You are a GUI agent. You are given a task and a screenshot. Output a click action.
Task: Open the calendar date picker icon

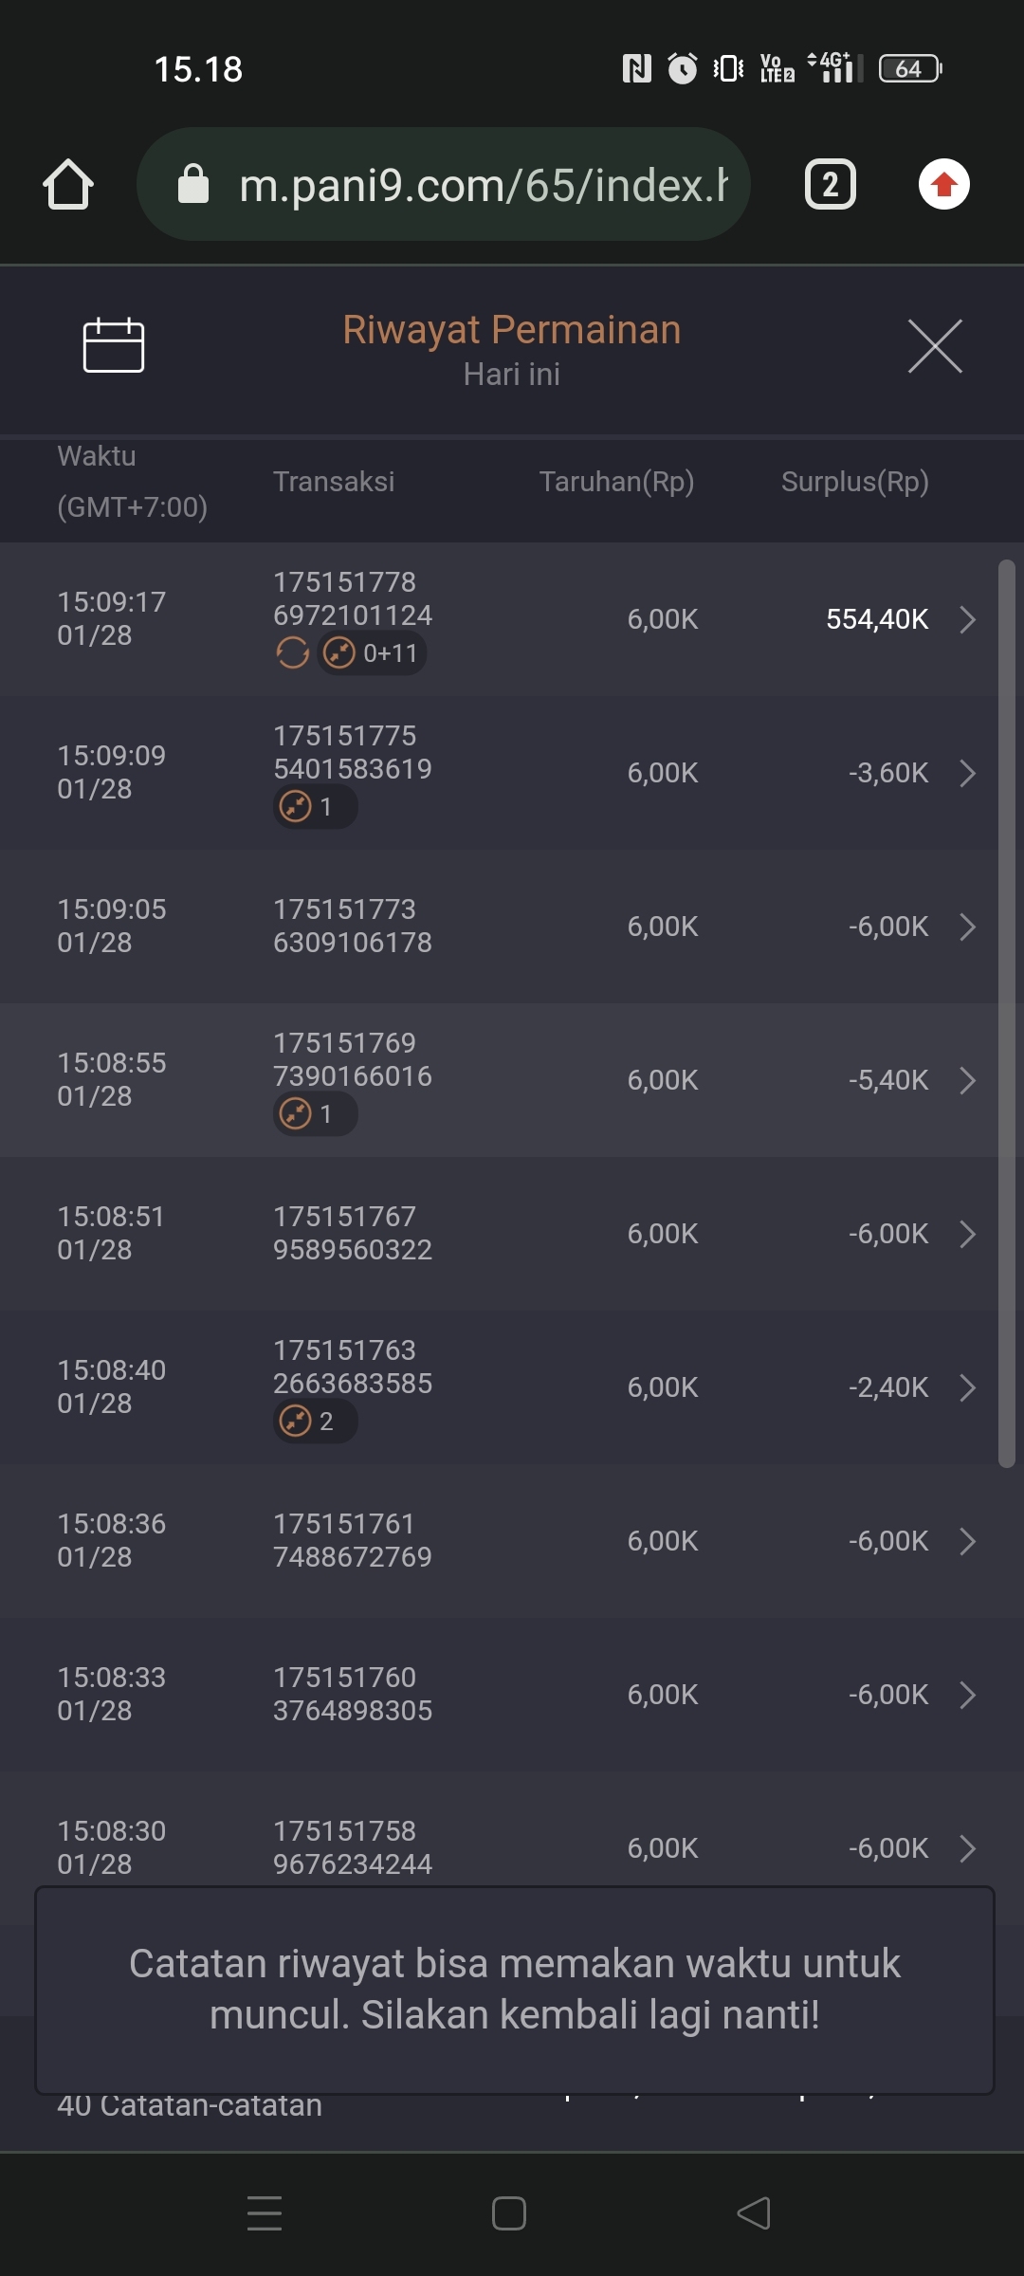click(114, 345)
